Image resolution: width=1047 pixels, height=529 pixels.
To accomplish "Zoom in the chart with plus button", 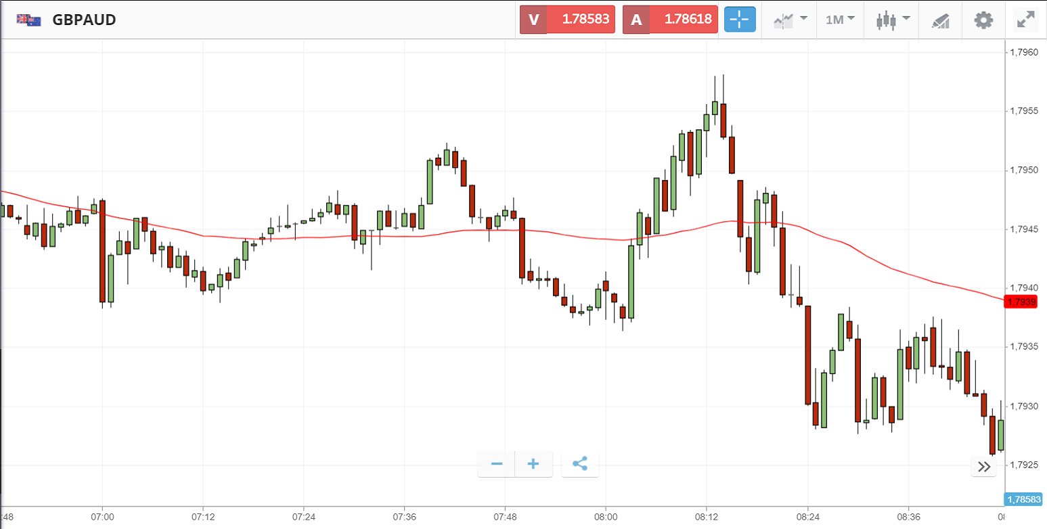I will tap(533, 464).
